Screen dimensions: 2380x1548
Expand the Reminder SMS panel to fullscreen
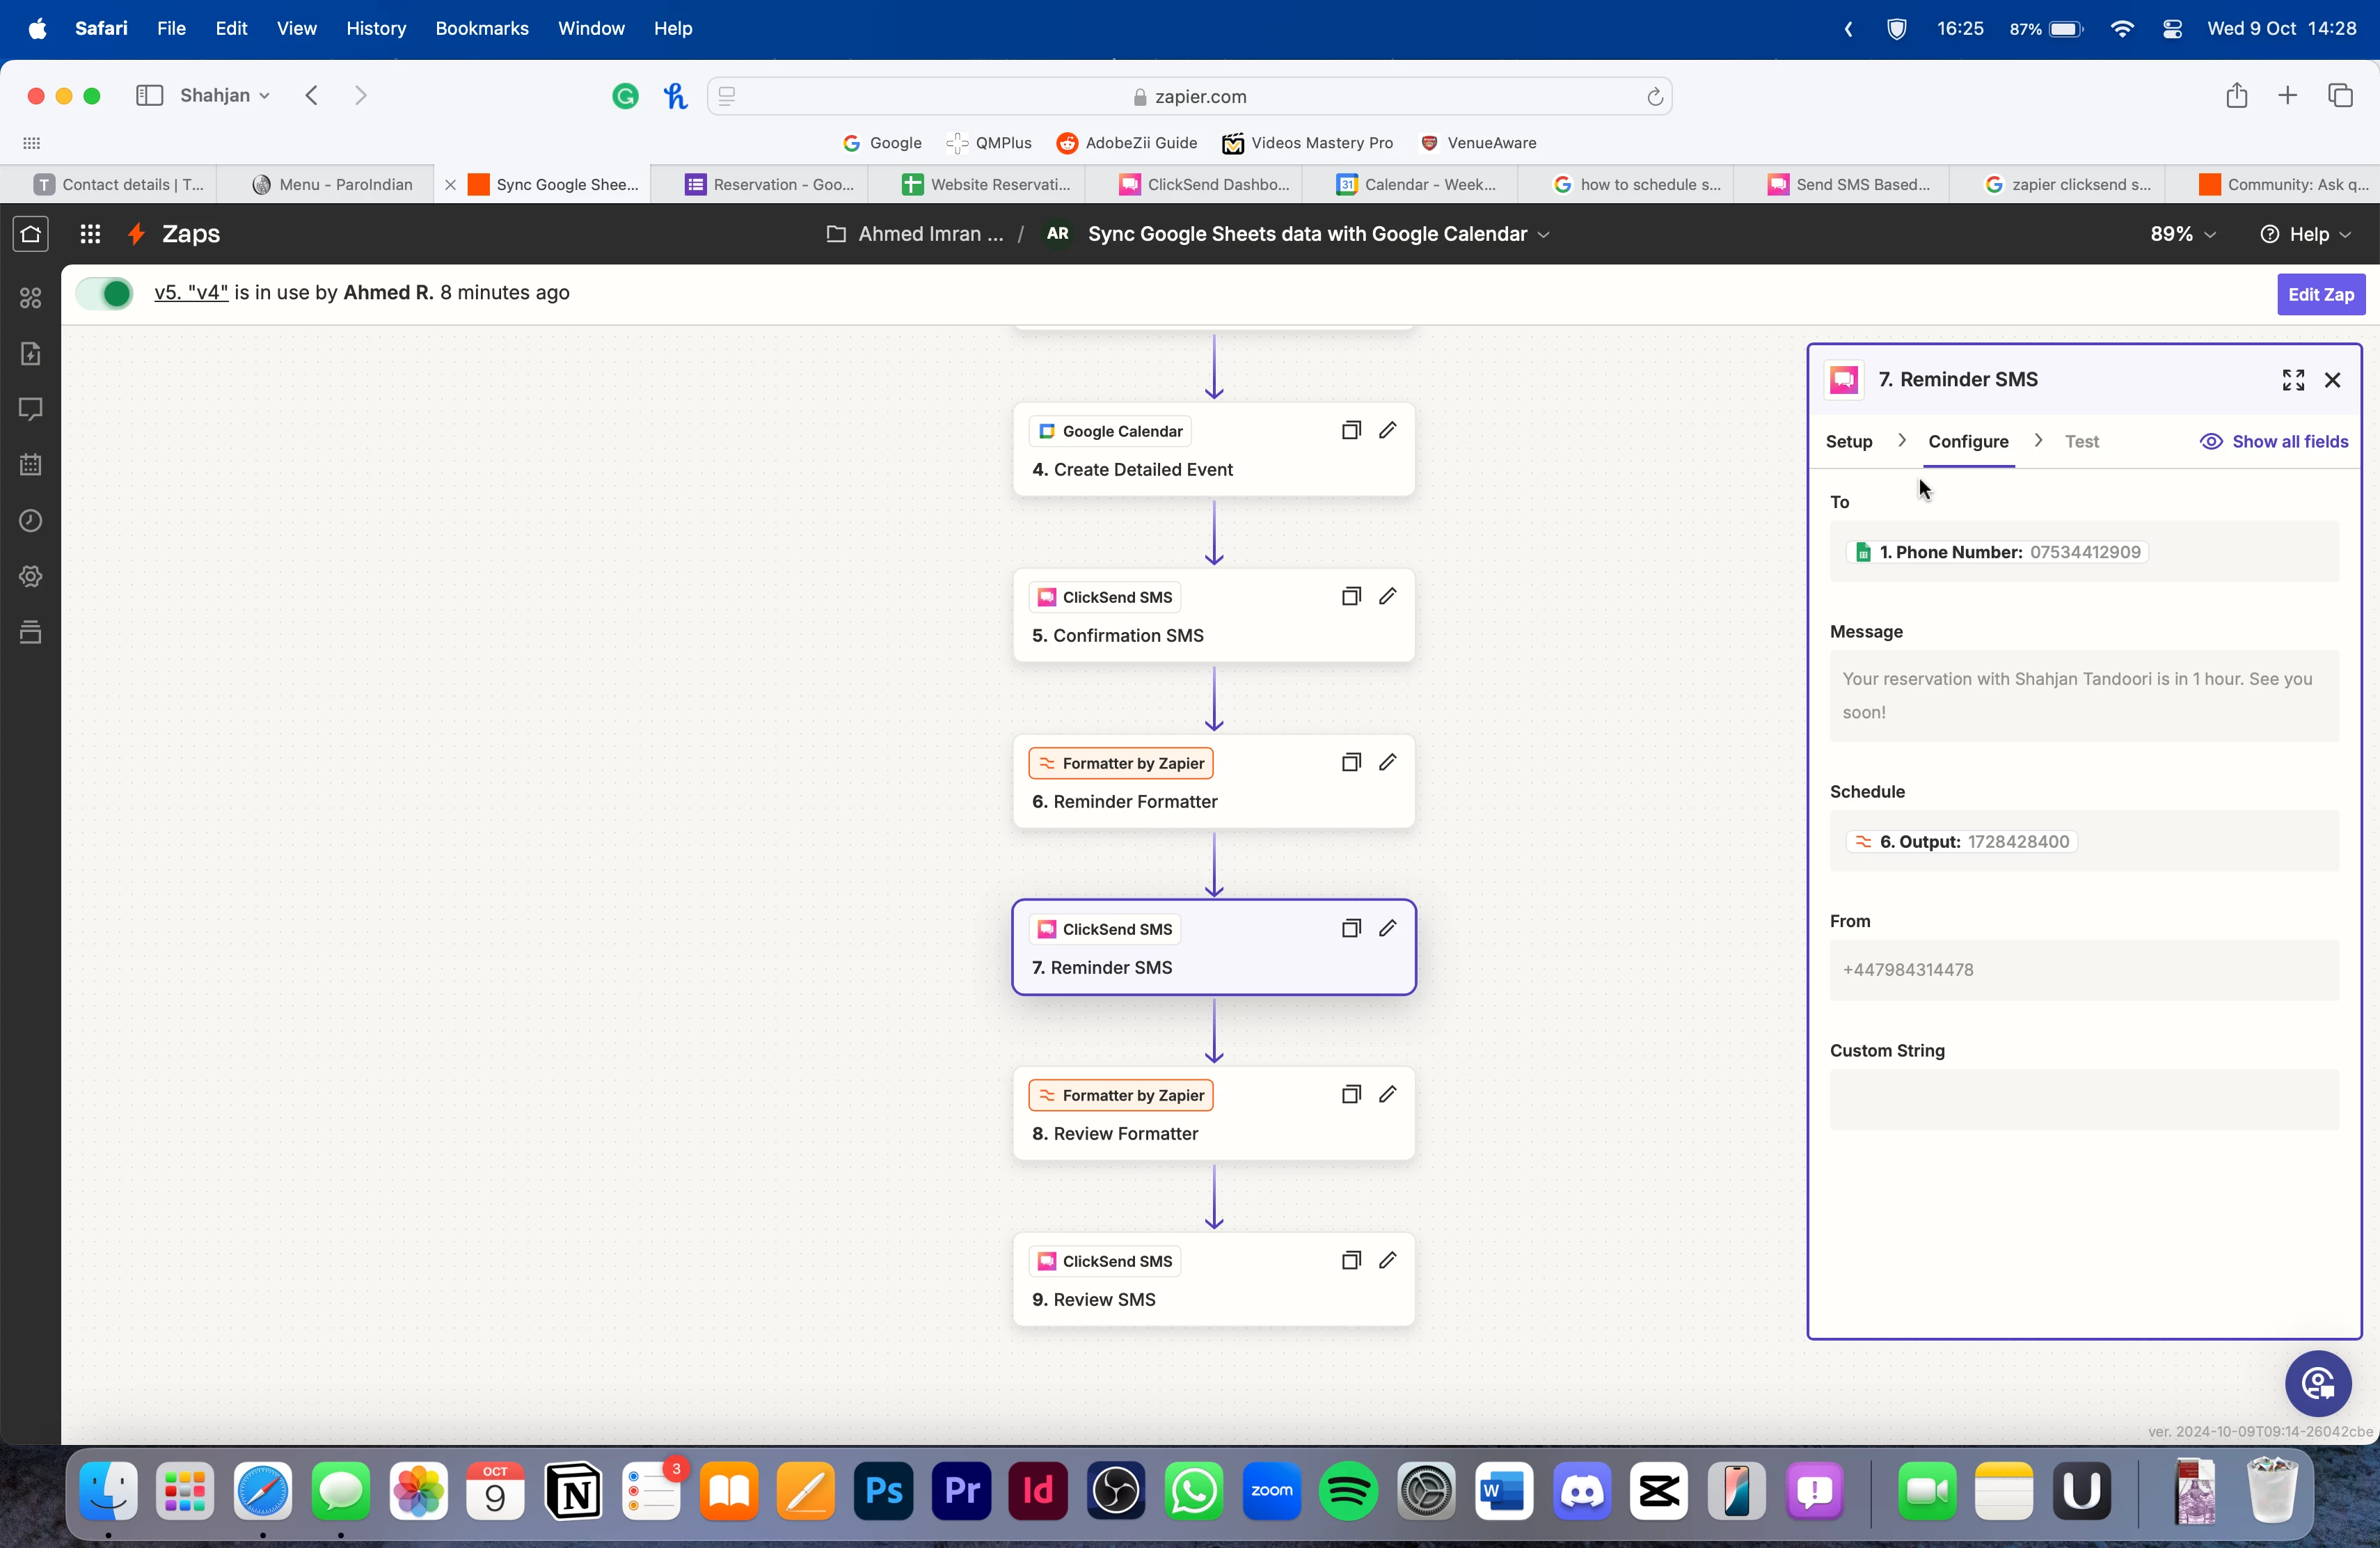(x=2293, y=380)
